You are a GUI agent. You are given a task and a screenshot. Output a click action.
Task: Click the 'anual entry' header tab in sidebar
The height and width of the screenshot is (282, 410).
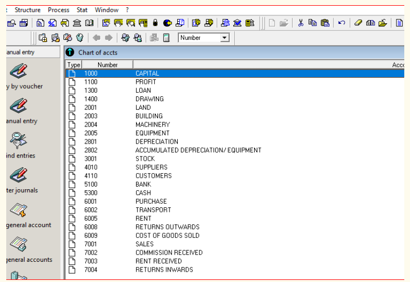33,52
